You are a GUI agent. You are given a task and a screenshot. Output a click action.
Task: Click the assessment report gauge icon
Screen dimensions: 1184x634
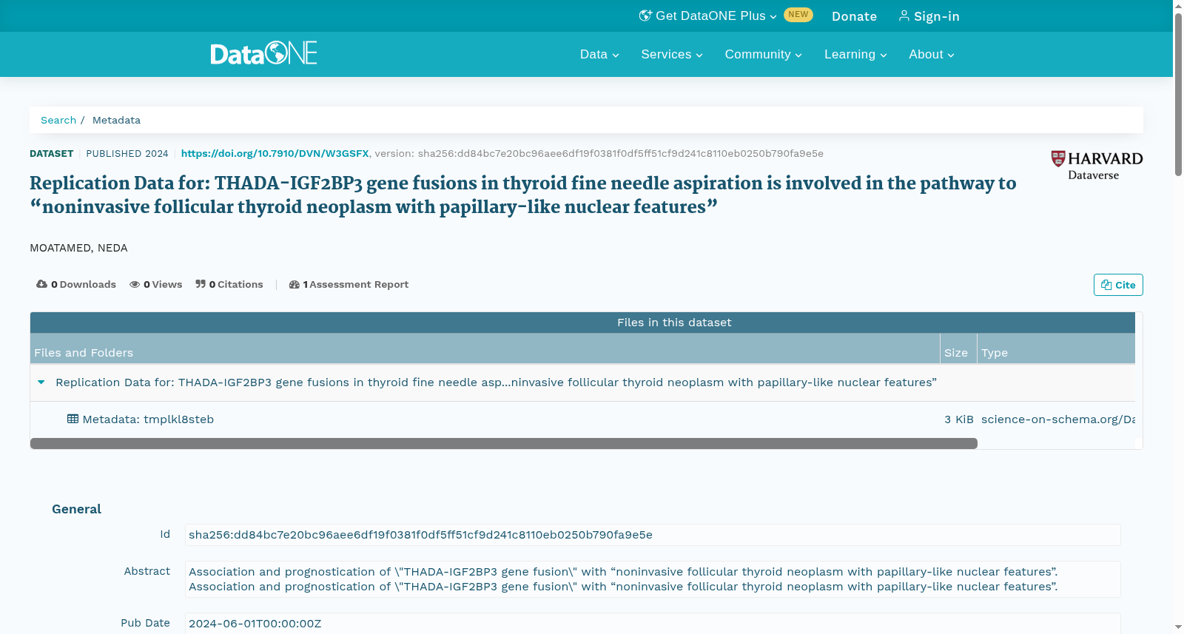[x=295, y=284]
